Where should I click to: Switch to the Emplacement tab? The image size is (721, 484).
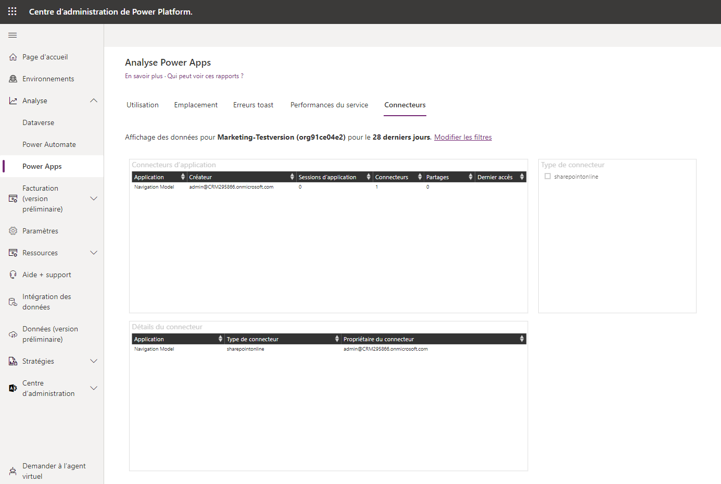click(196, 105)
